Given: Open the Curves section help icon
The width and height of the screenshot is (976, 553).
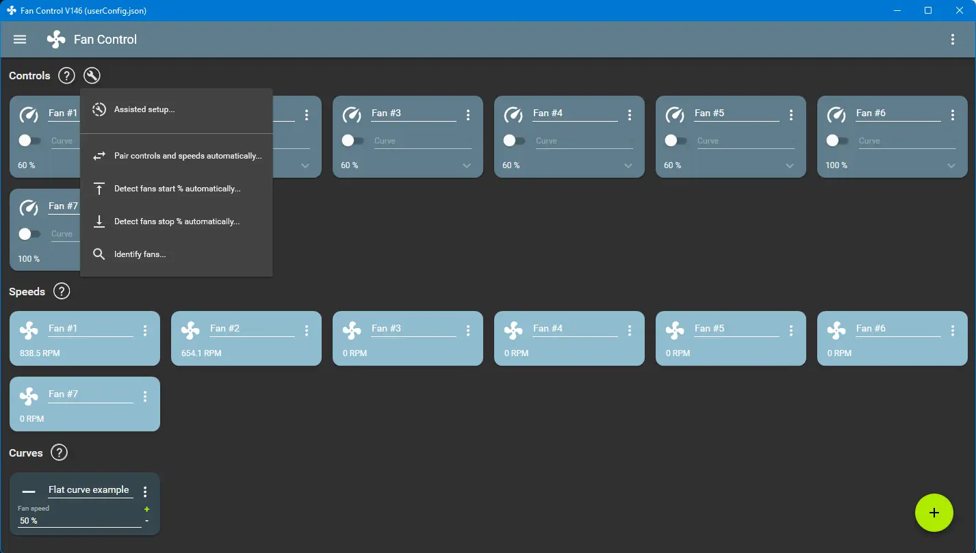Looking at the screenshot, I should click(x=60, y=453).
